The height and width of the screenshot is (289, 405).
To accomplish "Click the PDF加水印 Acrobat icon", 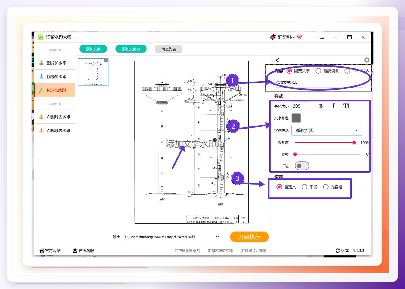I will (41, 90).
